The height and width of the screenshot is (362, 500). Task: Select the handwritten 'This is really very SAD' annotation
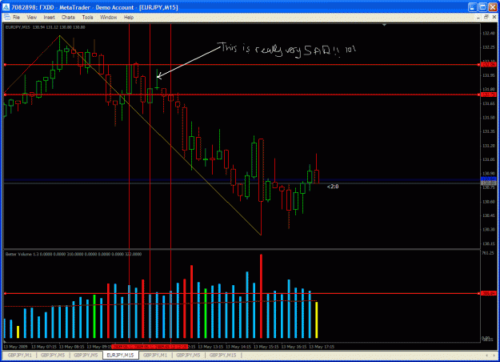(286, 50)
